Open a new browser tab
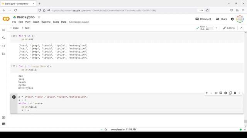Image resolution: width=247 pixels, height=138 pixels. (39, 3)
